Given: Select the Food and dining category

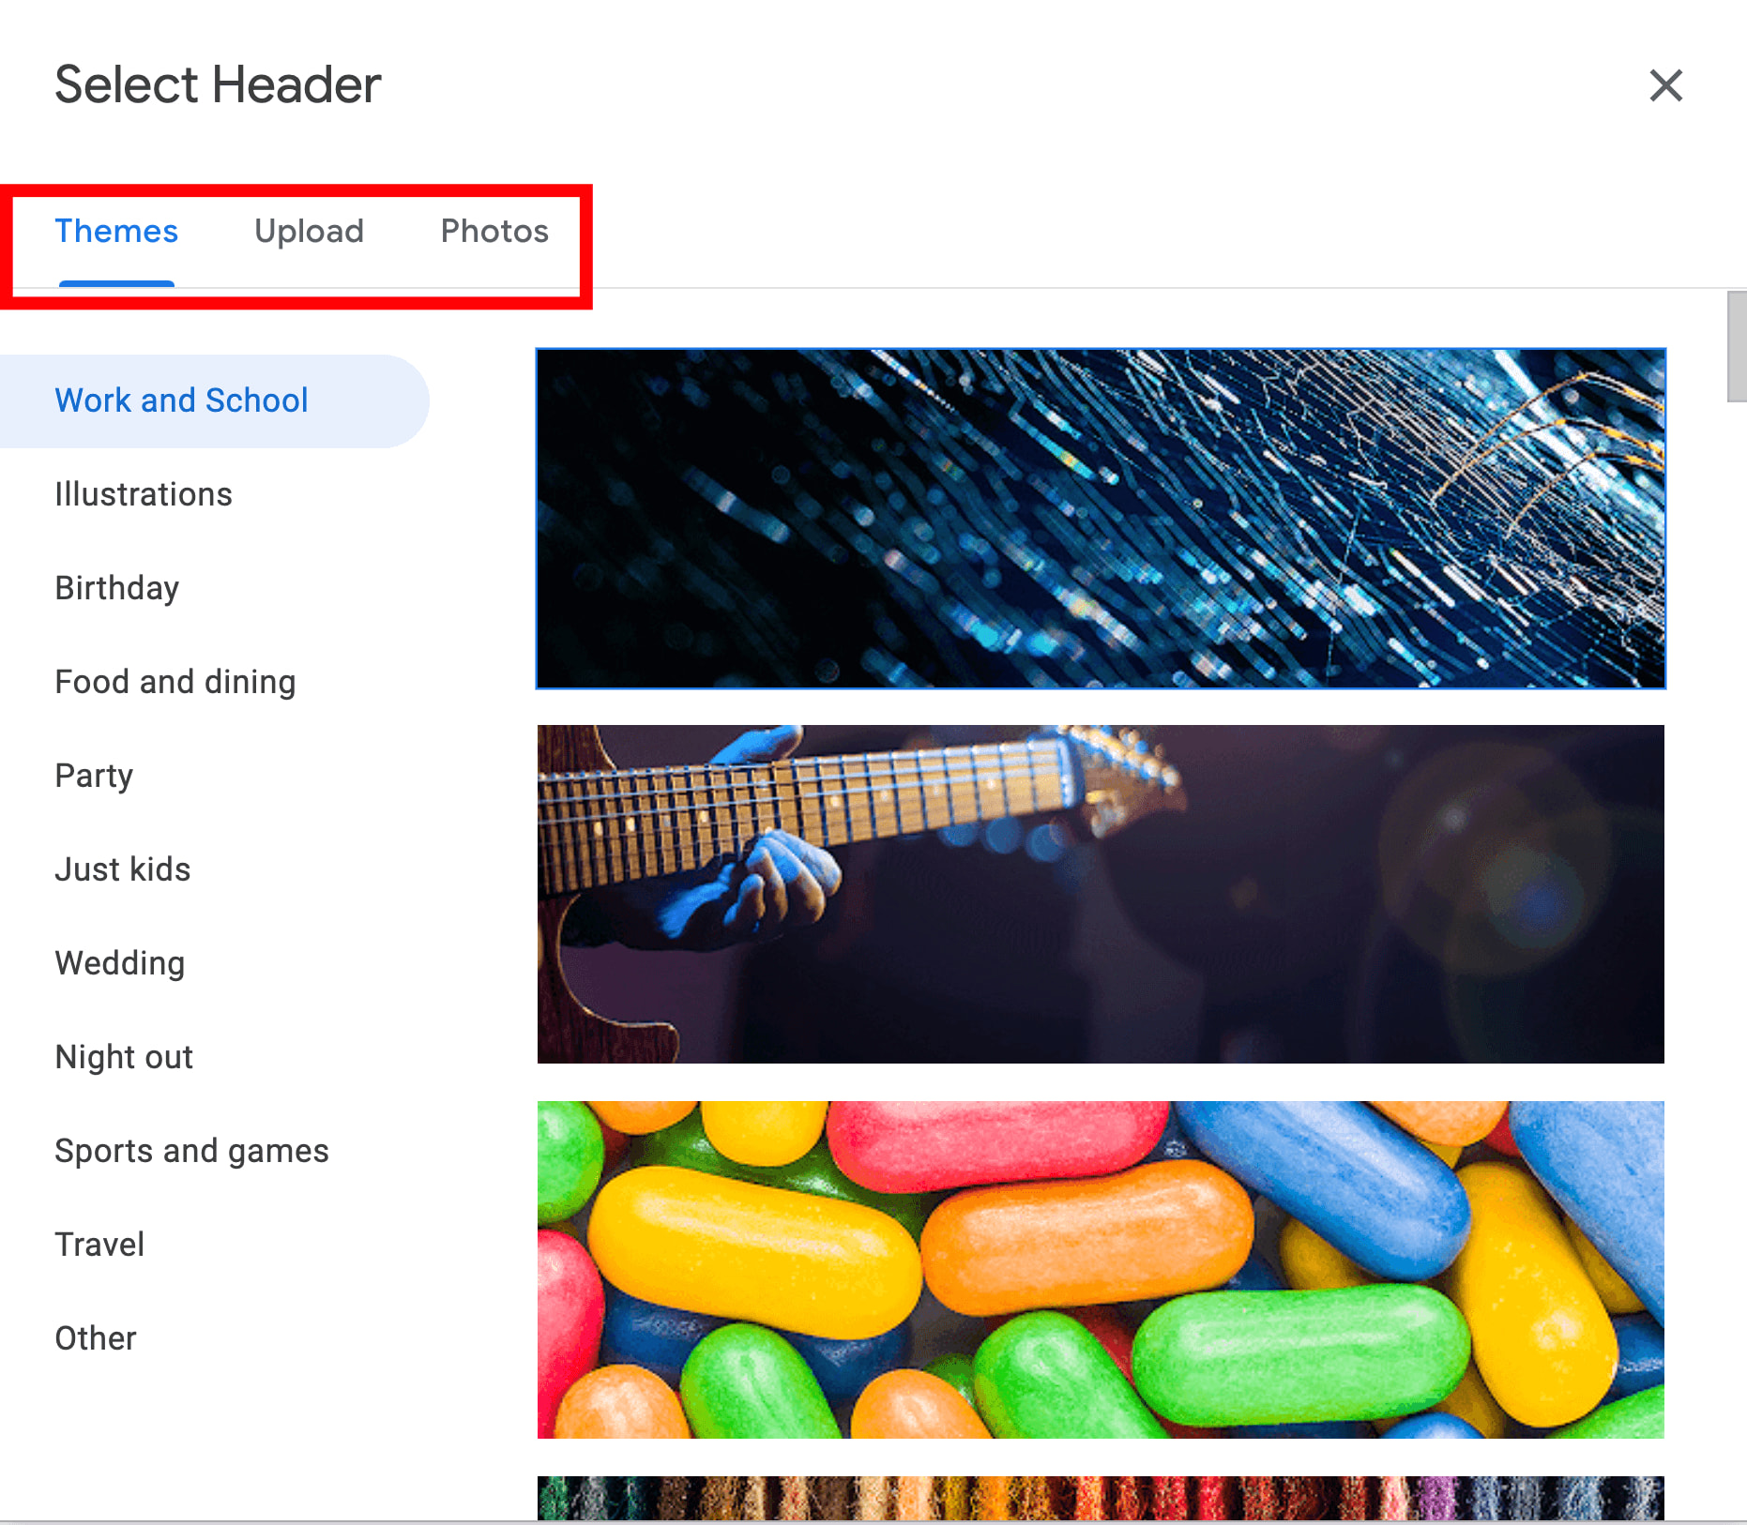Looking at the screenshot, I should pos(175,681).
